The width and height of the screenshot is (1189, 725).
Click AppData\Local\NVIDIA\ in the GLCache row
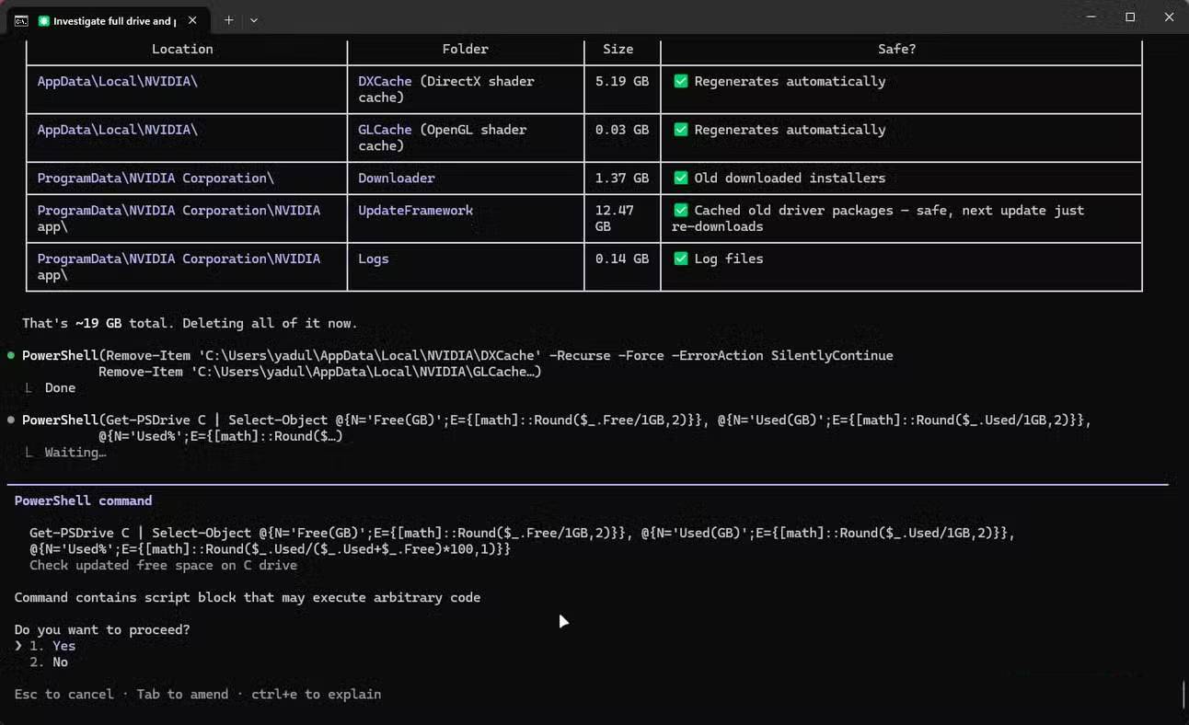118,130
